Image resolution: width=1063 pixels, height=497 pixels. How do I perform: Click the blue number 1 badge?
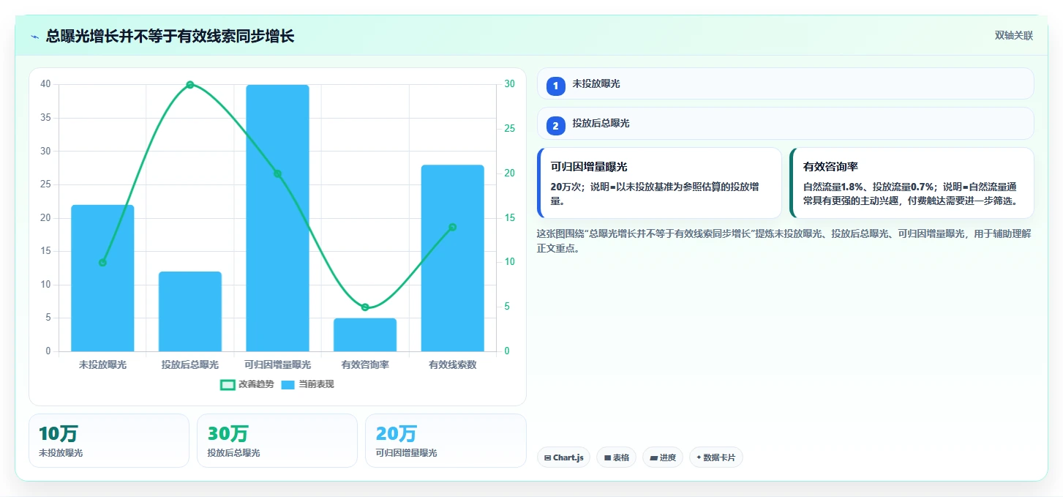(555, 86)
